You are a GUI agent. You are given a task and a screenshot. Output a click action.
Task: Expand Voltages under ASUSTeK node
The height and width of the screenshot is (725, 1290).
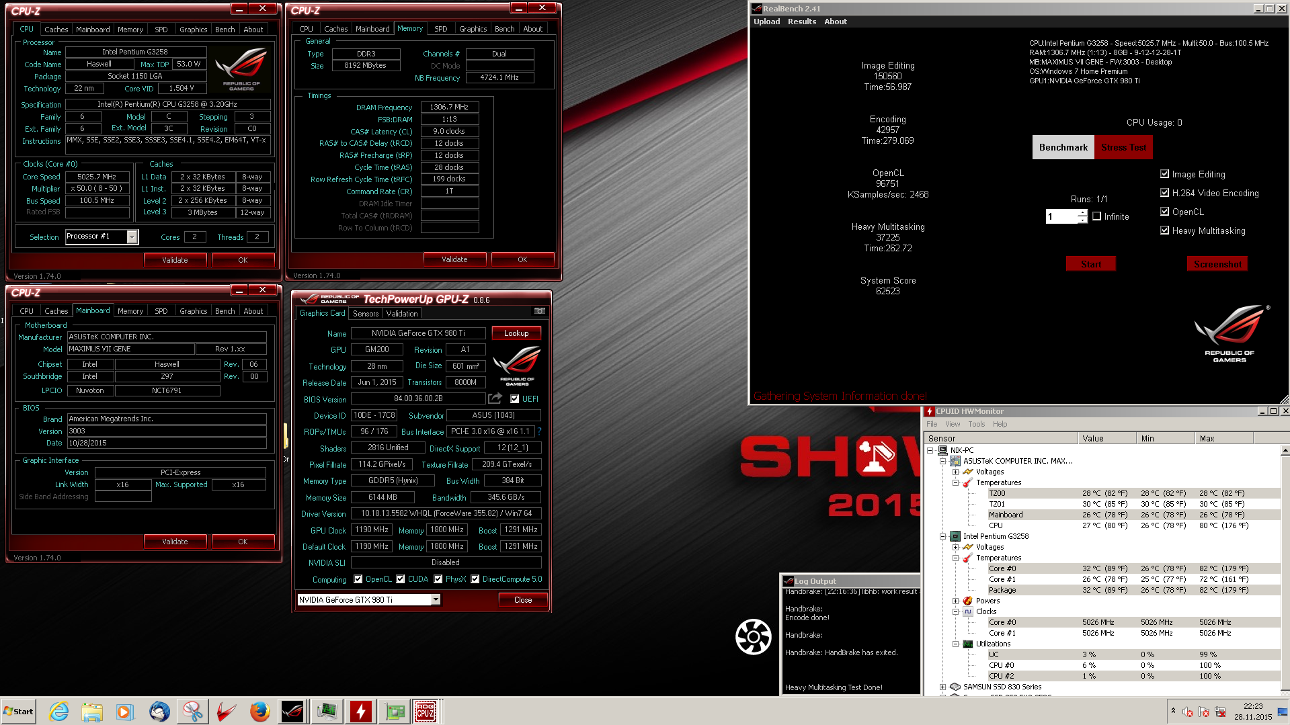[955, 472]
